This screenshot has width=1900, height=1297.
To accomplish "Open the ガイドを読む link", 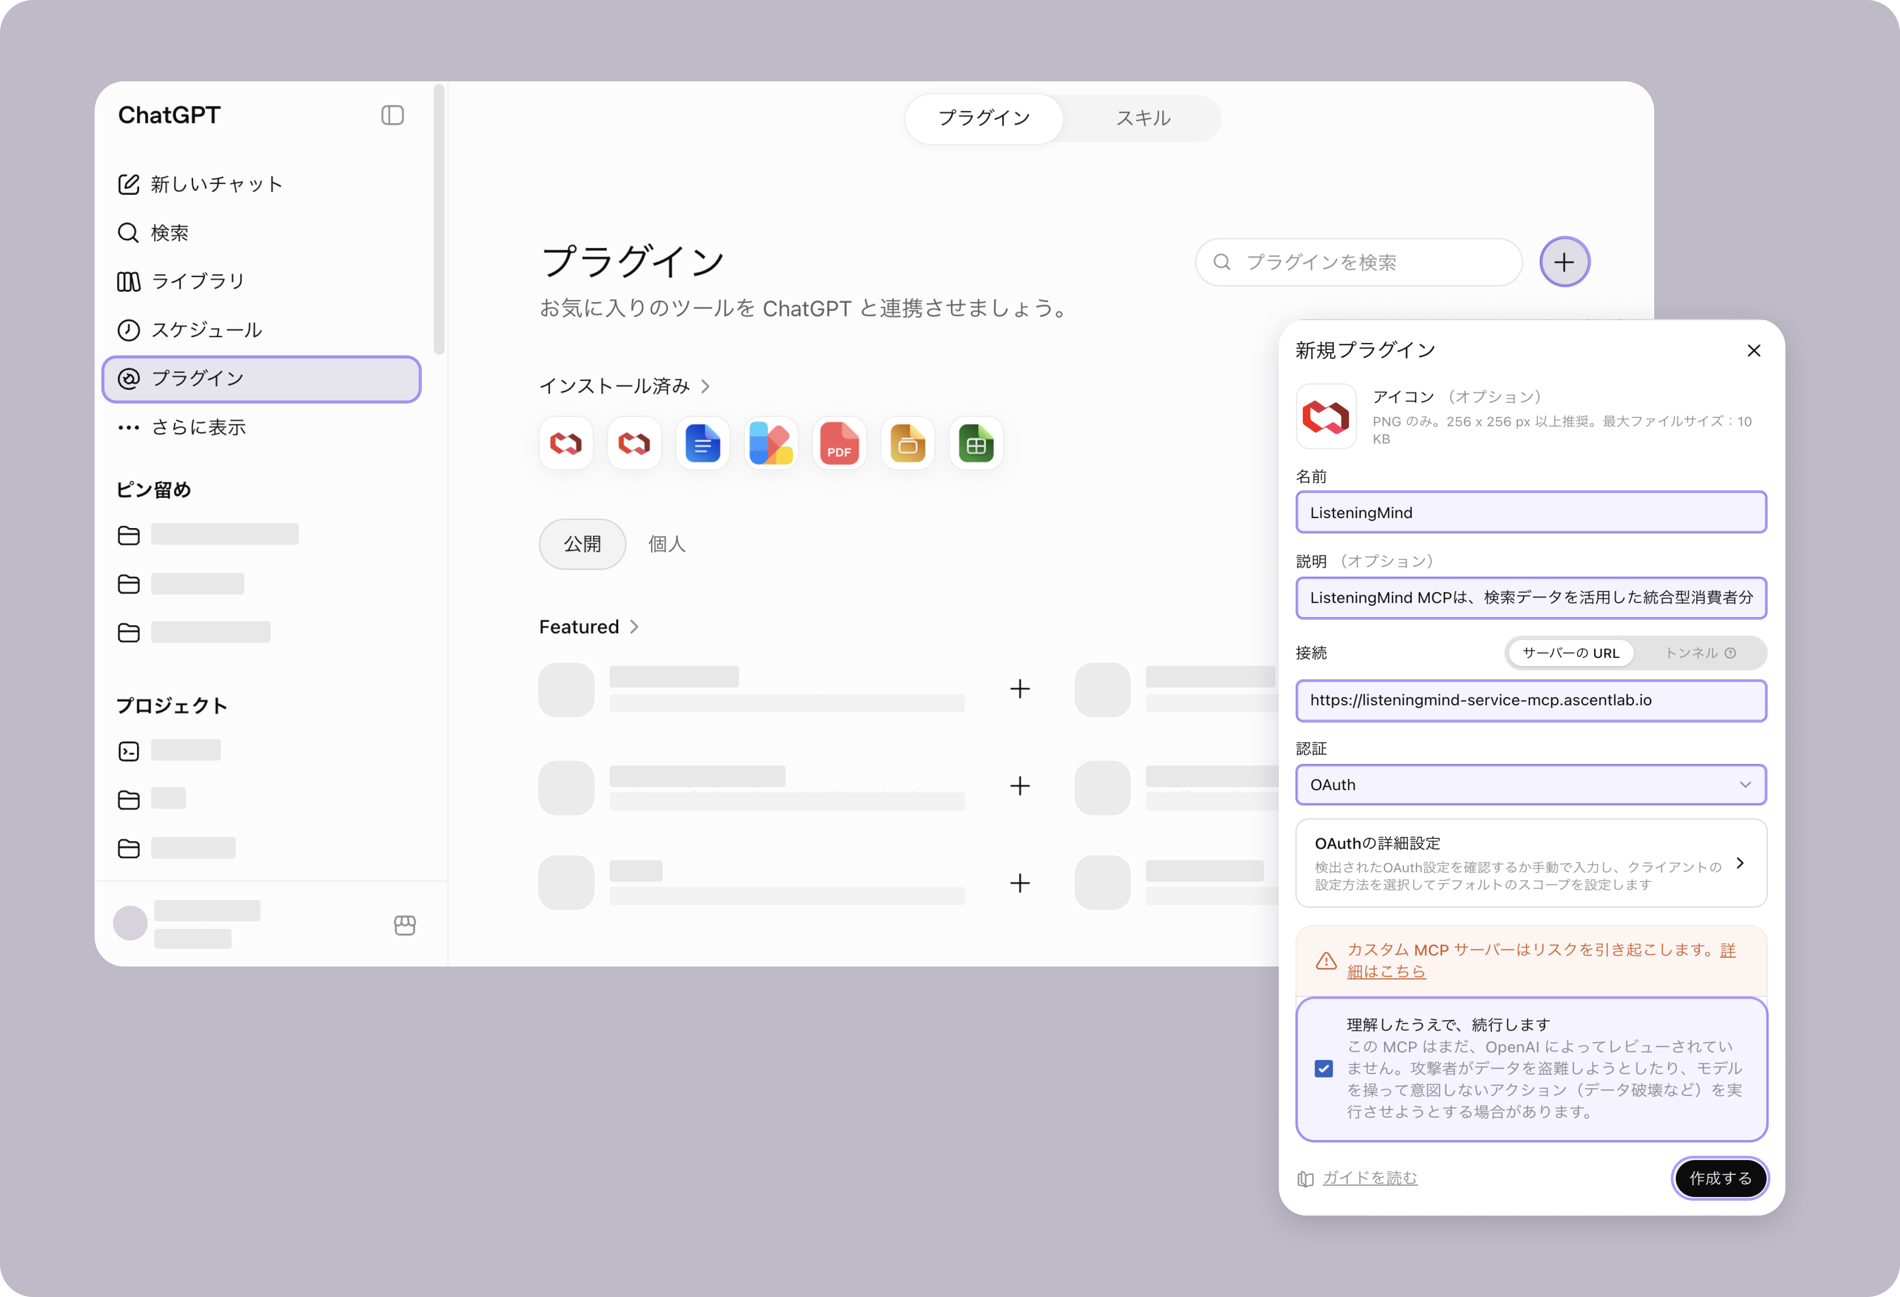I will coord(1370,1178).
